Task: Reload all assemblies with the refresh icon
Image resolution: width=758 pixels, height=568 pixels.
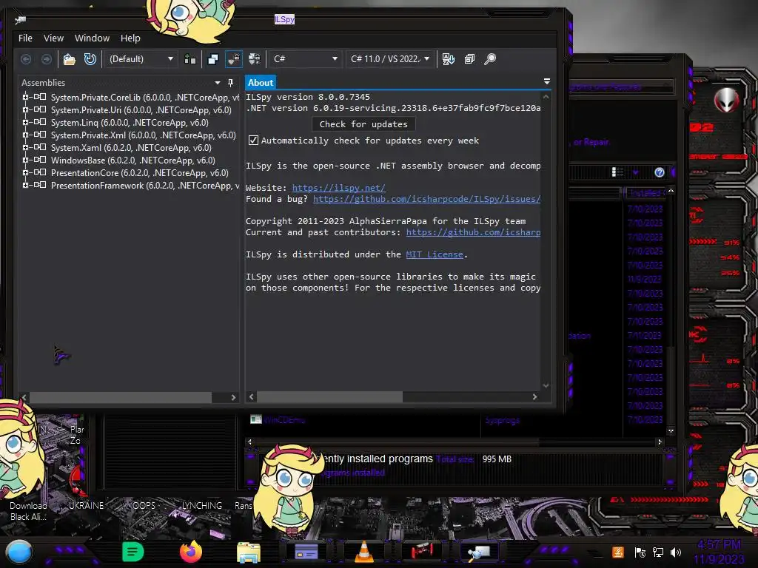Action: 90,59
